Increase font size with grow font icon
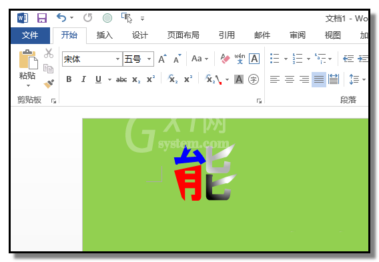 click(x=162, y=59)
